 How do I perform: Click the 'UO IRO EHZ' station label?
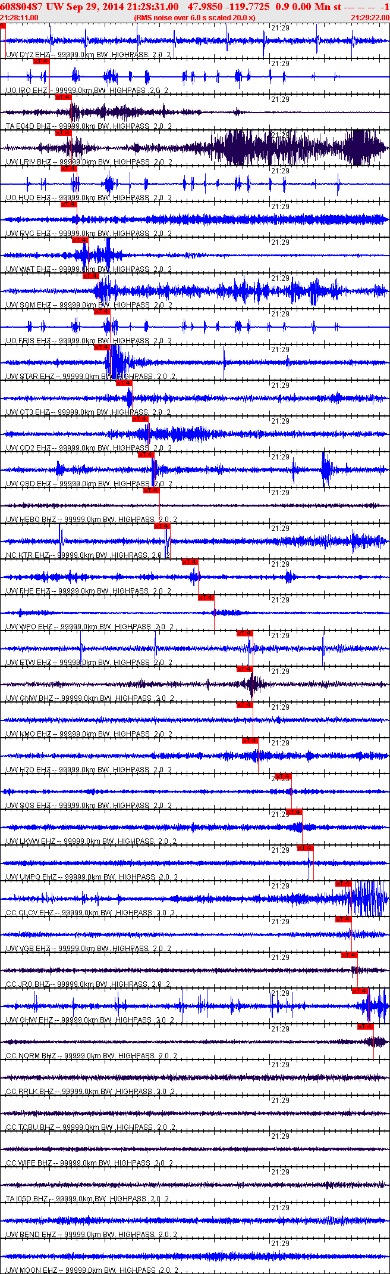(29, 91)
